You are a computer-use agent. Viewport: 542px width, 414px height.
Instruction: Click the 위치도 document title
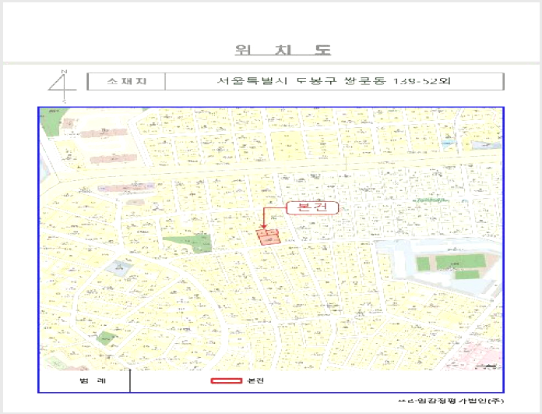(283, 50)
